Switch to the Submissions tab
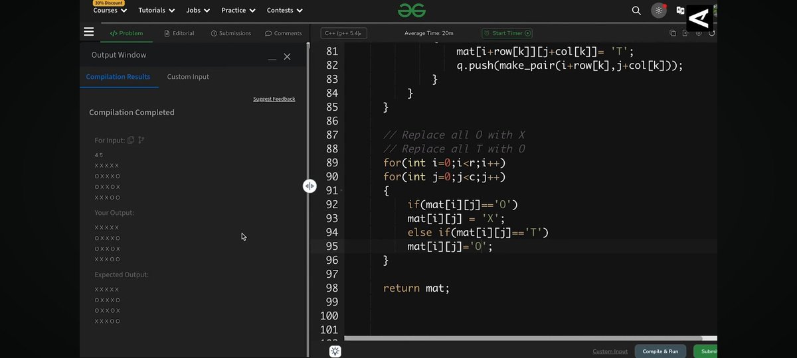The width and height of the screenshot is (797, 358). click(231, 33)
